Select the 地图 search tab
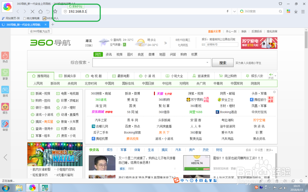The image size is (308, 192). [162, 54]
